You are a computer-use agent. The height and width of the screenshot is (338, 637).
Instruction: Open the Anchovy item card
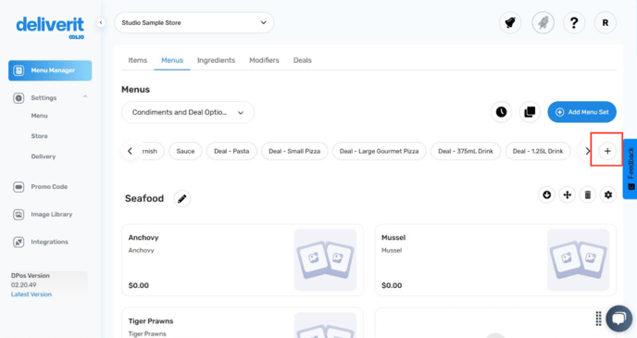point(243,260)
